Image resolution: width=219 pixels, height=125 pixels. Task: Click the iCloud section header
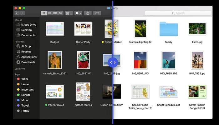pos(18,20)
